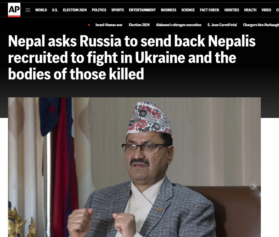Open the World section

click(41, 10)
